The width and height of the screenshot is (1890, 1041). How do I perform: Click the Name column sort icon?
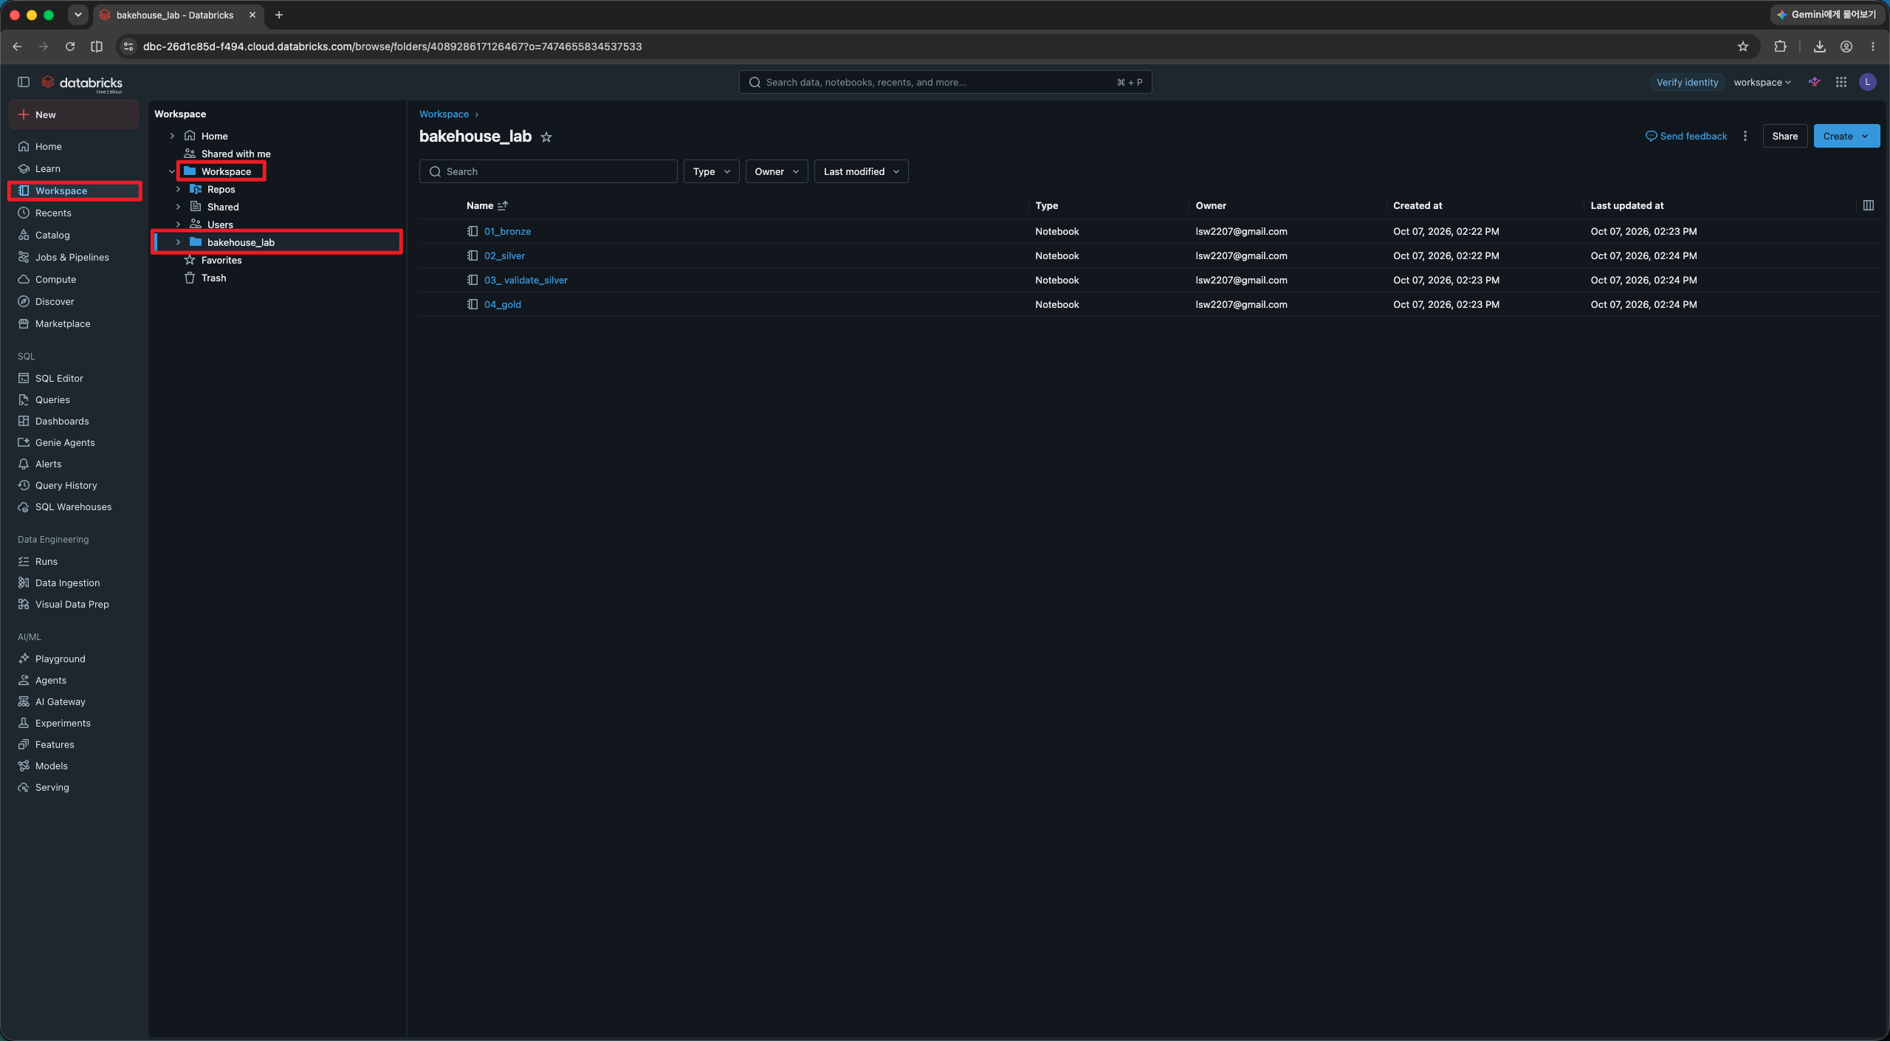pyautogui.click(x=503, y=205)
